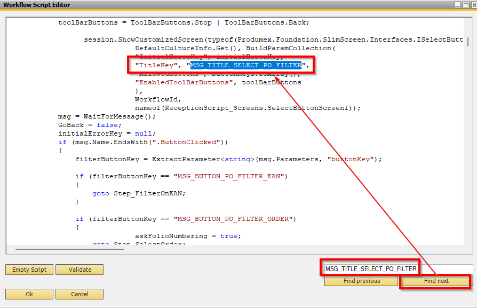Click "EnabledToolBarButtons" string in code
Image resolution: width=477 pixels, height=308 pixels.
click(x=184, y=83)
